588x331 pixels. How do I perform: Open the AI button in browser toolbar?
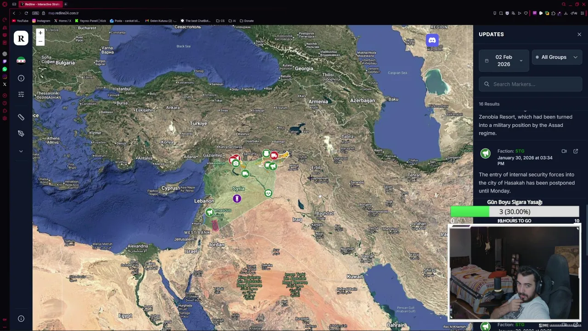click(574, 13)
